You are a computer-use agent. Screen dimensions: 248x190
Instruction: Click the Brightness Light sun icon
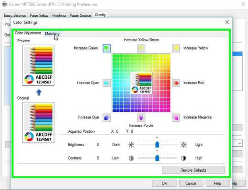click(x=184, y=145)
